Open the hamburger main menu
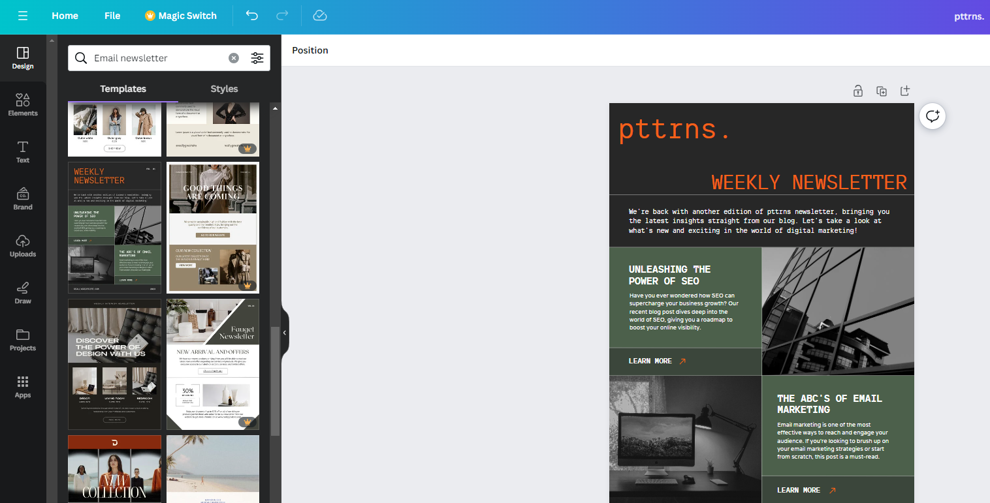This screenshot has width=990, height=503. click(23, 16)
